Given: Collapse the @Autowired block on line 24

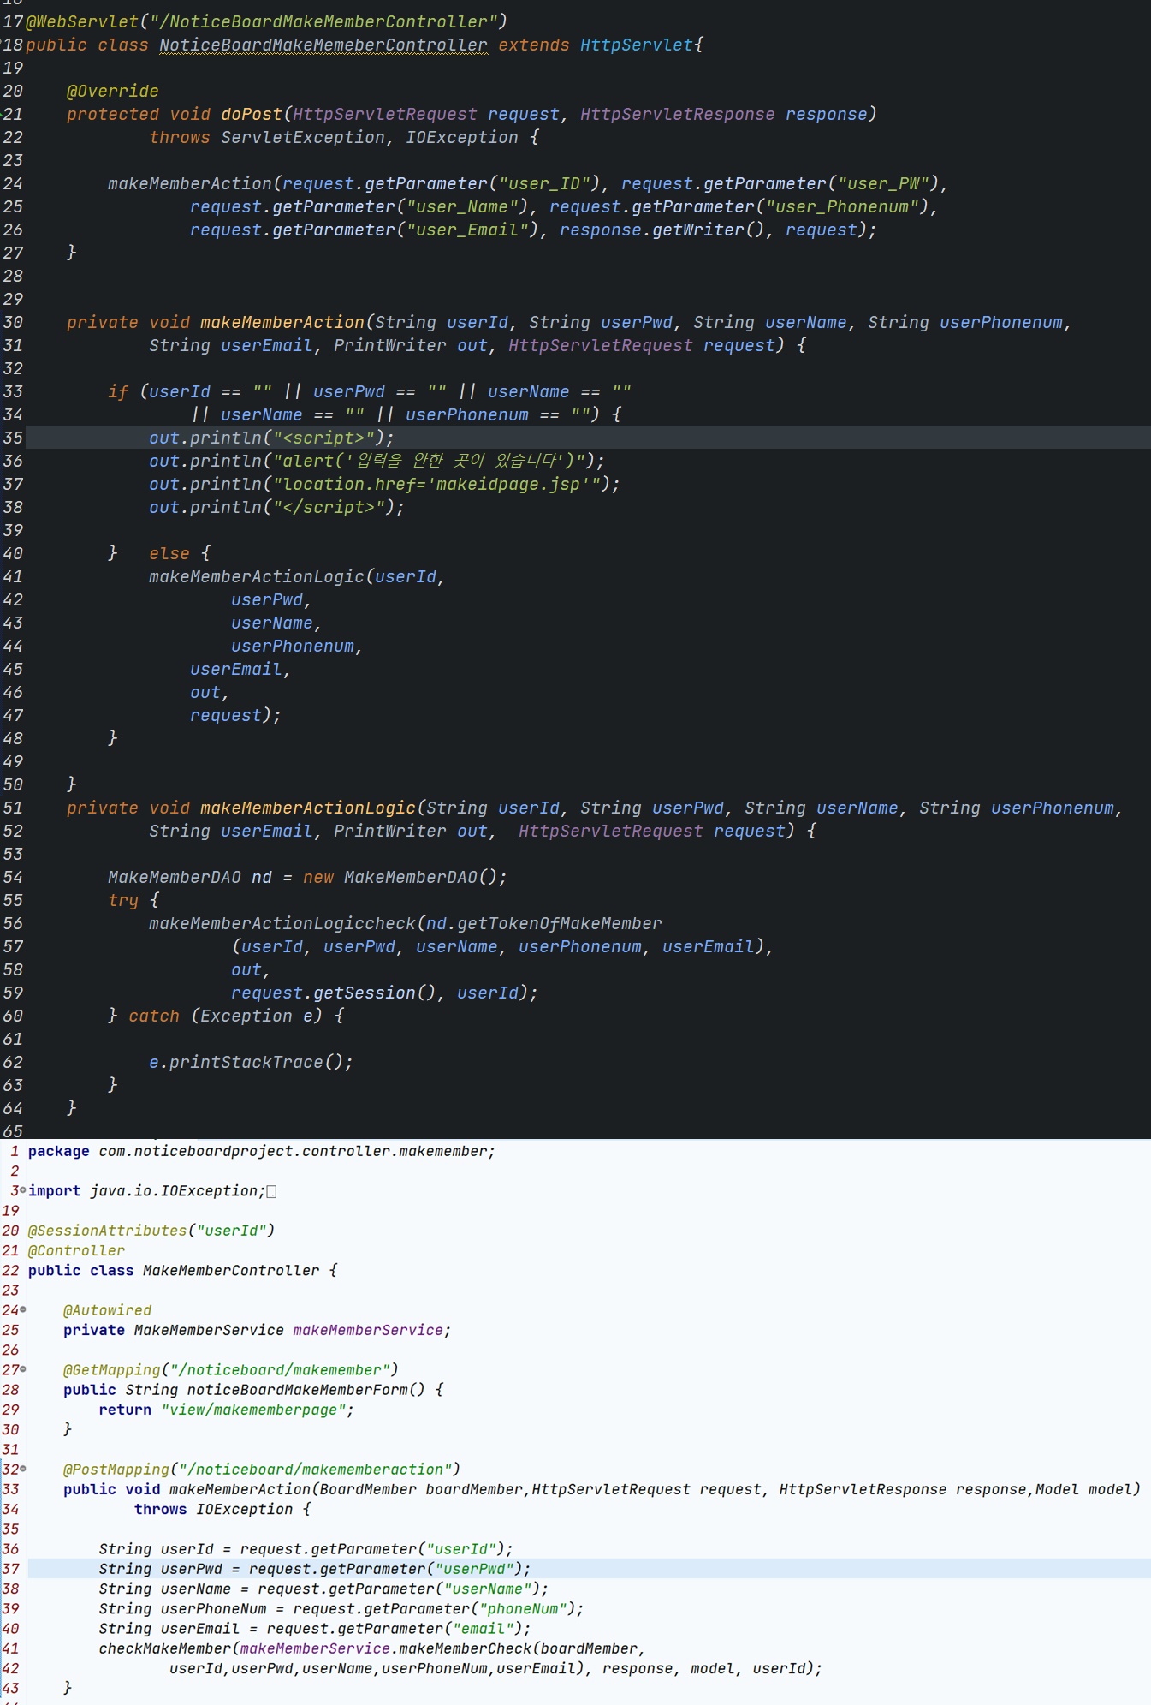Looking at the screenshot, I should pyautogui.click(x=23, y=1309).
